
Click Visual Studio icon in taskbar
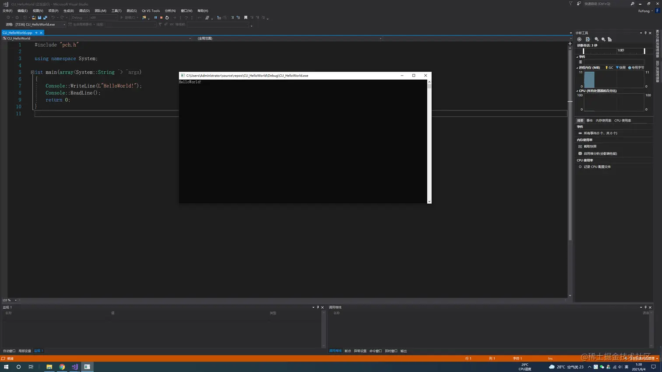[74, 367]
